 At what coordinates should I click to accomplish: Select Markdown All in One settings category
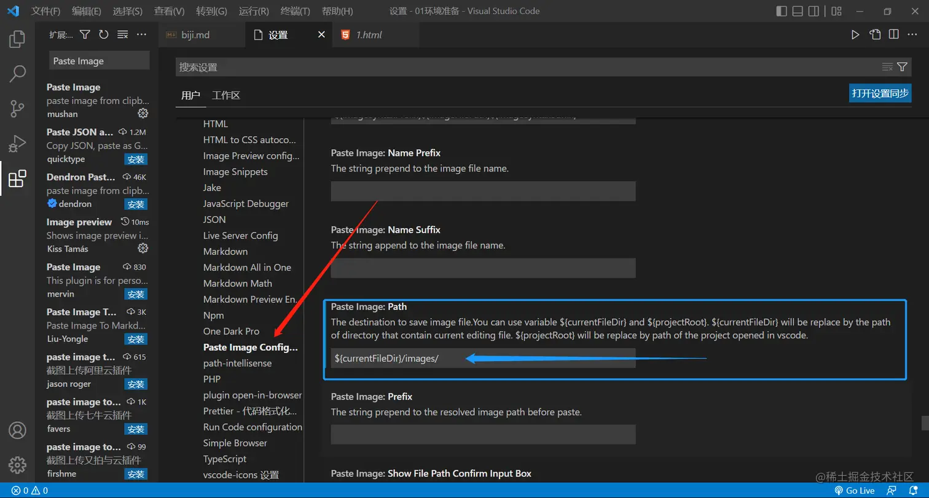[x=247, y=267]
